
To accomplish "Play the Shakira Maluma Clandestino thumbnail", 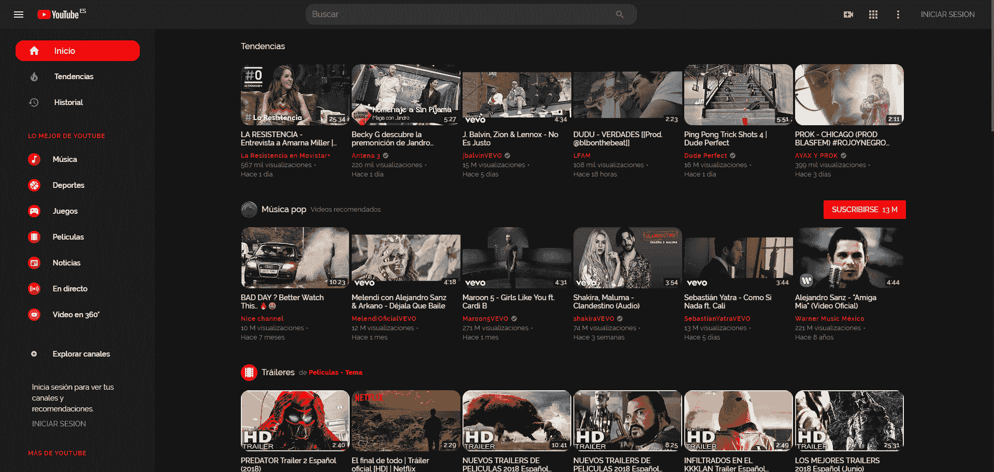I will 628,258.
